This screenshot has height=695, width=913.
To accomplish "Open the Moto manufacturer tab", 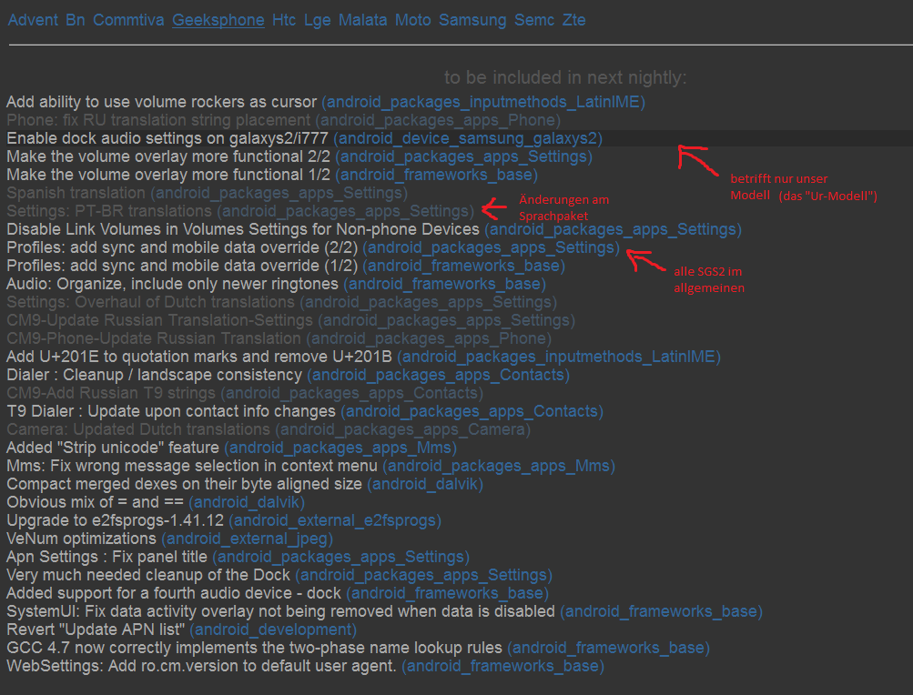I will point(412,20).
